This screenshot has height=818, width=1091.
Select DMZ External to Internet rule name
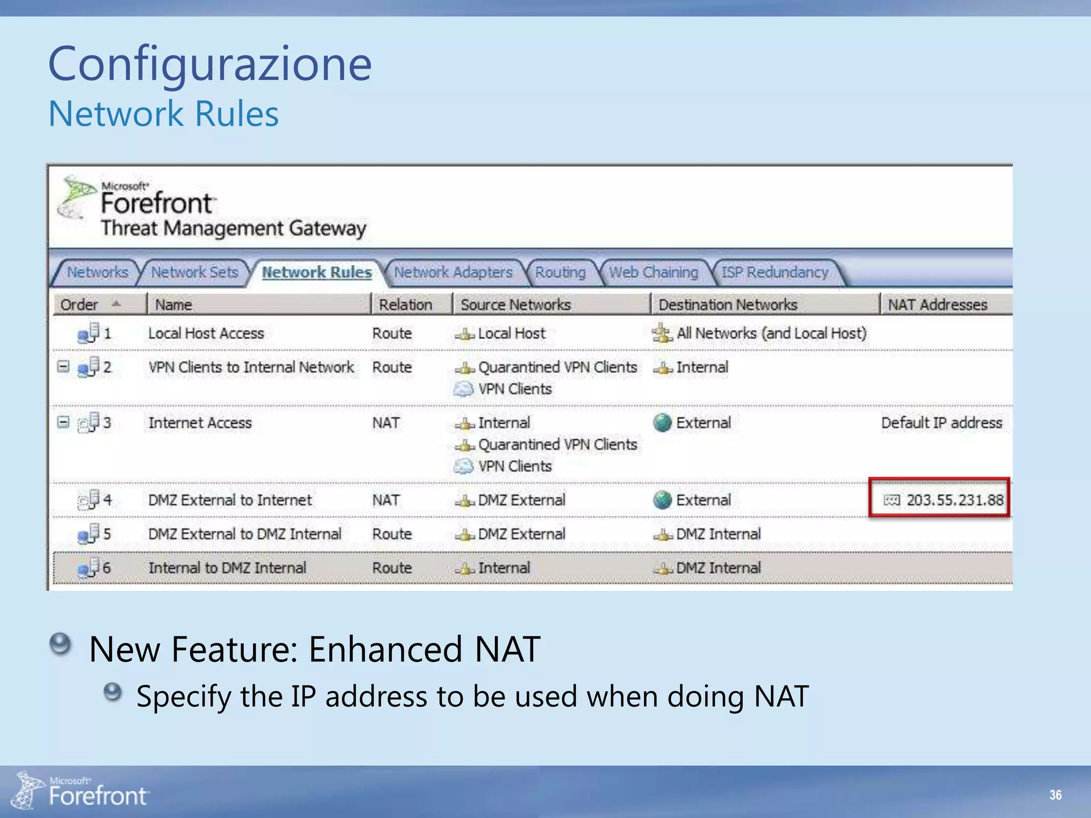[230, 500]
